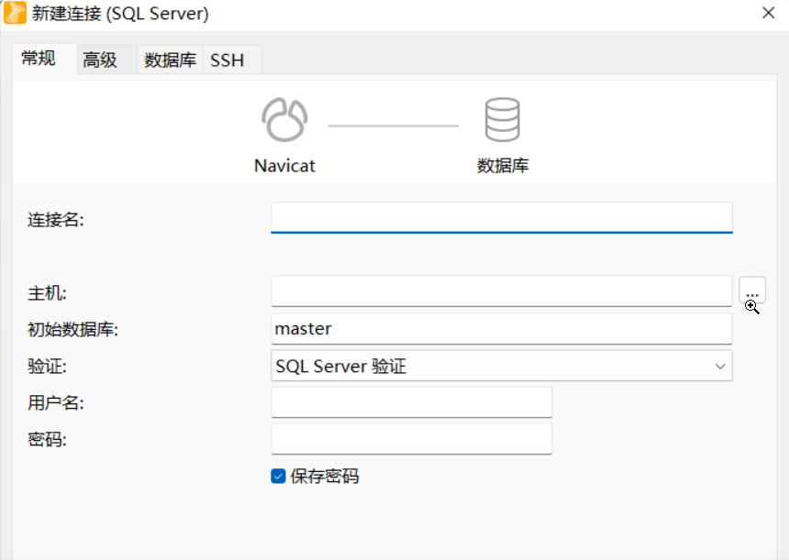Viewport: 789px width, 560px height.
Task: Click the line connecting Navicat and database
Action: tap(394, 126)
